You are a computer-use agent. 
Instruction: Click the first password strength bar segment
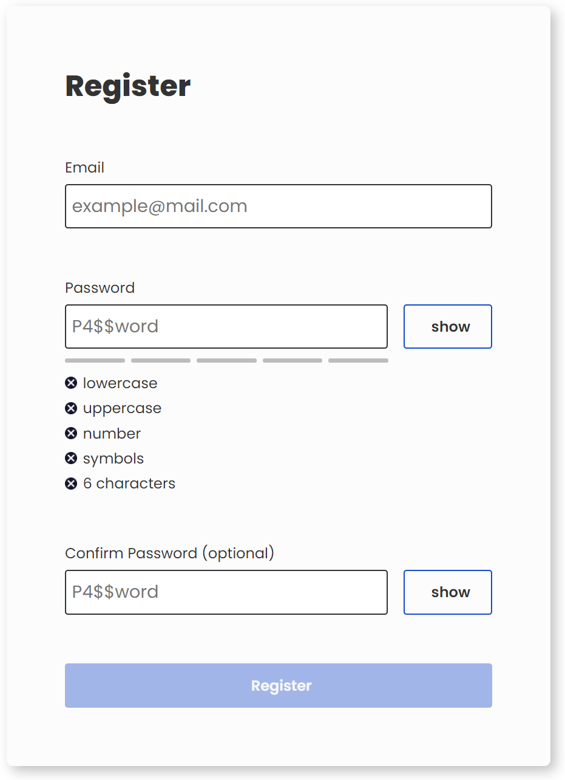pos(95,361)
